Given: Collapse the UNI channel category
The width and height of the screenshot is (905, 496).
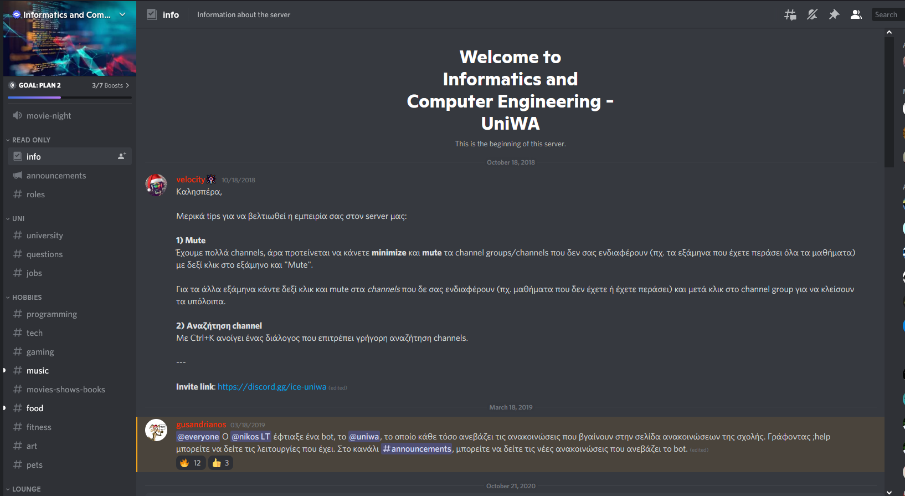Looking at the screenshot, I should click(18, 219).
